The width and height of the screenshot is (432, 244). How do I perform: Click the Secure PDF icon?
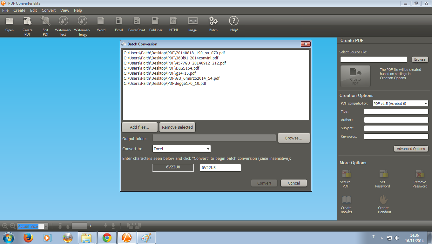coord(346,174)
